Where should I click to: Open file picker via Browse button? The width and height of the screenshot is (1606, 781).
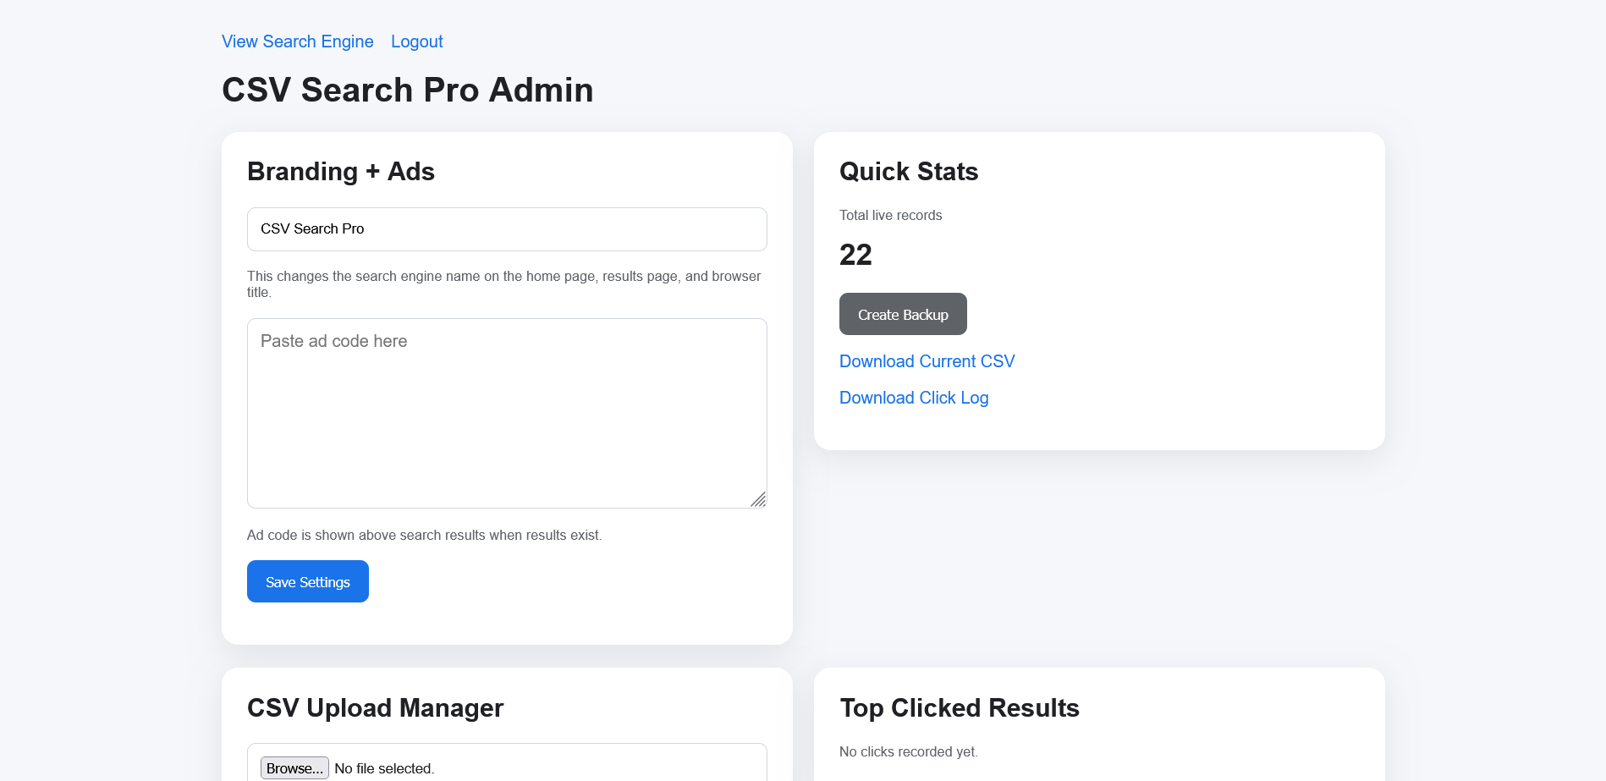coord(294,768)
